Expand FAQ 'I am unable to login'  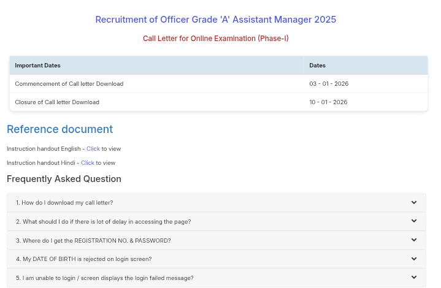coord(104,278)
